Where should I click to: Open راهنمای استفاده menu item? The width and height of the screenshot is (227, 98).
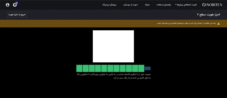(164, 5)
